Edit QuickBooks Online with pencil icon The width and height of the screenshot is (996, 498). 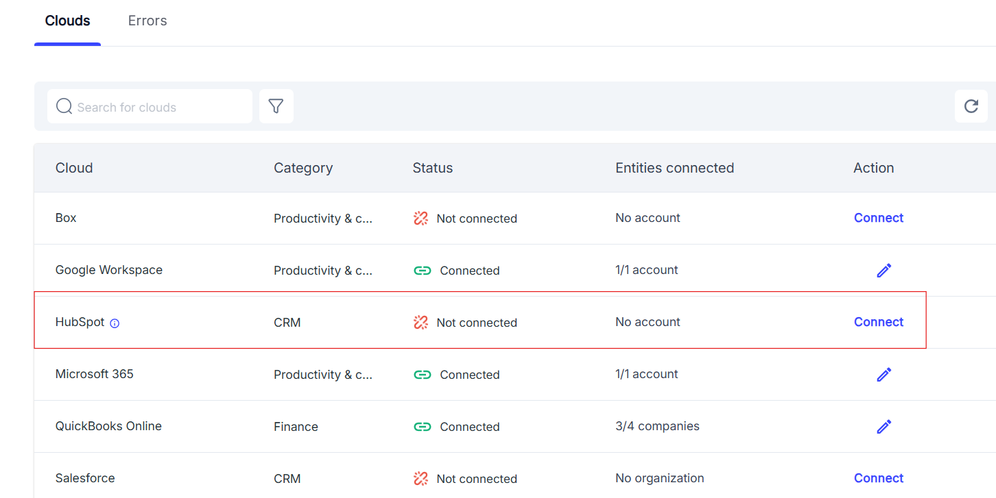tap(884, 427)
